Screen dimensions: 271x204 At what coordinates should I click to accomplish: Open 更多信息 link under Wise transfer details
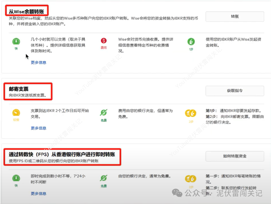tap(38, 62)
